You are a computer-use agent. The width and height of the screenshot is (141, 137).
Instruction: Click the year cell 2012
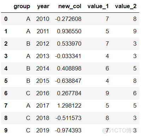[x=43, y=44]
